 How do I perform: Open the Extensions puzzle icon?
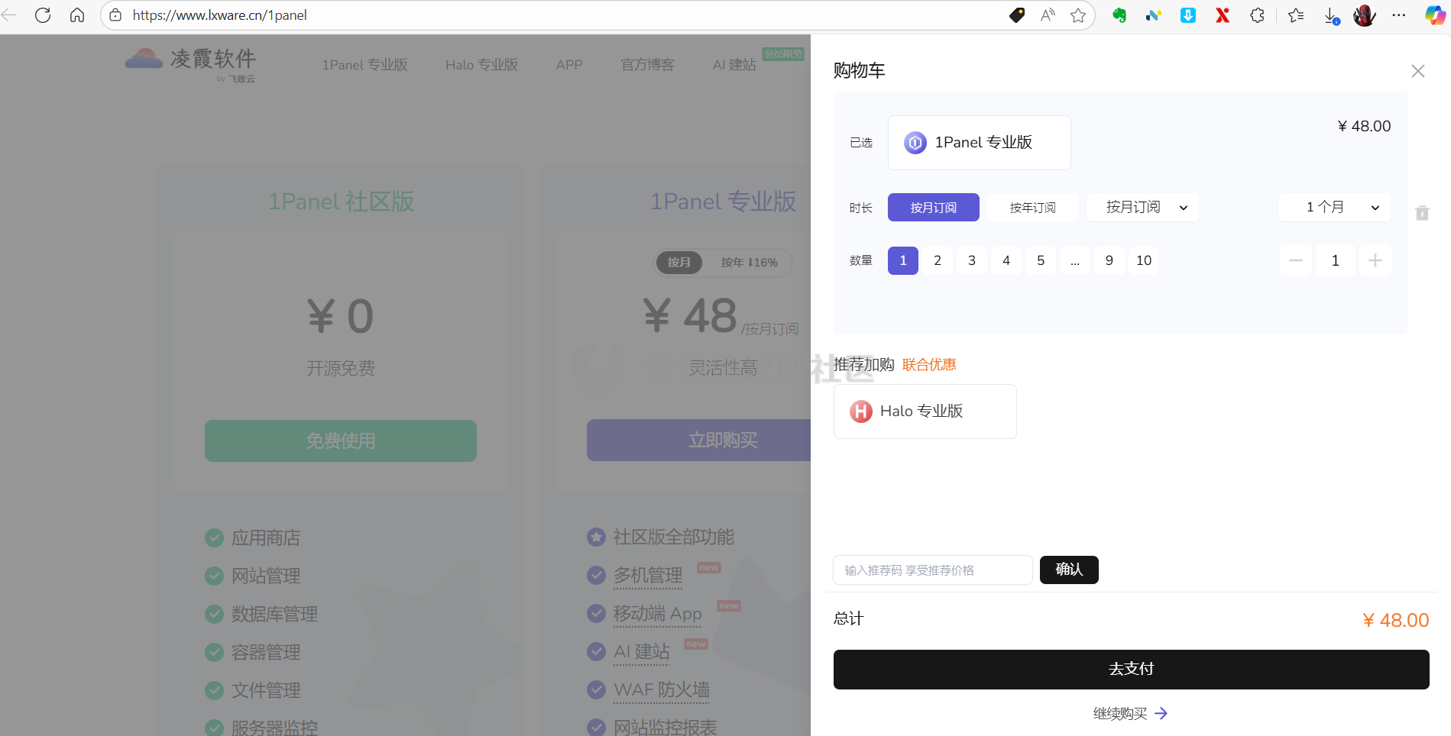(1257, 15)
